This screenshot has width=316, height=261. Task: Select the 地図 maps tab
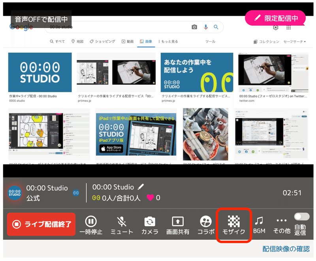point(77,42)
